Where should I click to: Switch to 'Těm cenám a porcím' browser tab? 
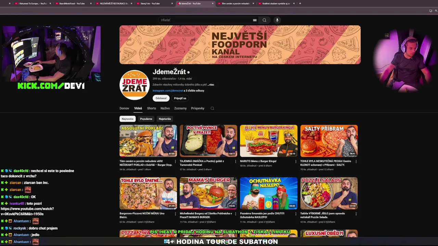pyautogui.click(x=235, y=3)
